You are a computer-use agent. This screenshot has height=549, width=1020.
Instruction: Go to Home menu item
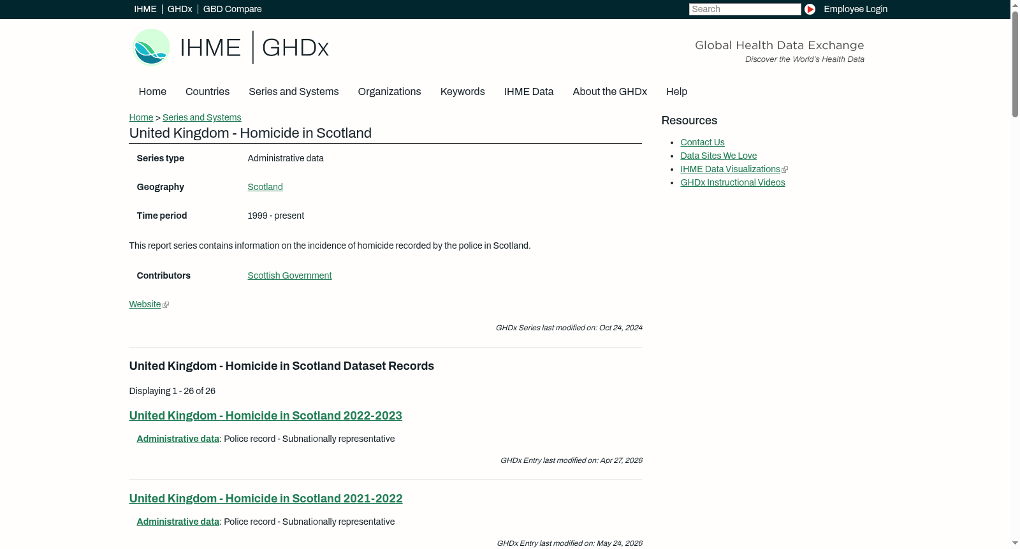click(152, 92)
